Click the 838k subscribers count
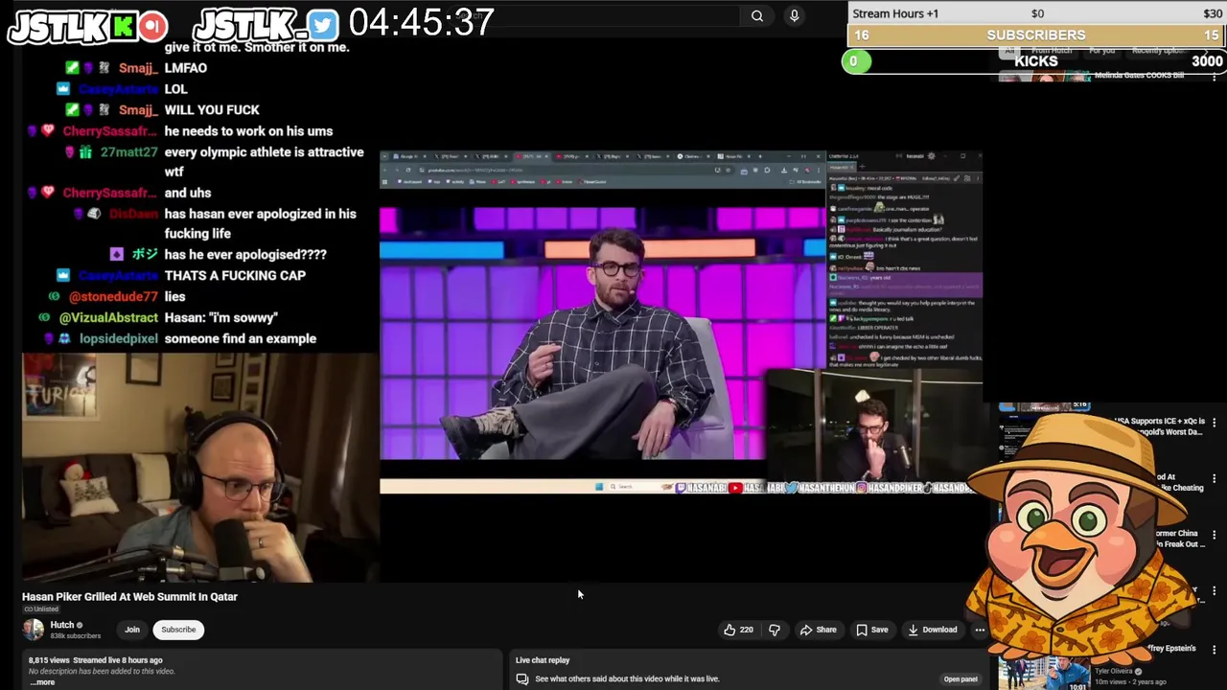 click(75, 635)
